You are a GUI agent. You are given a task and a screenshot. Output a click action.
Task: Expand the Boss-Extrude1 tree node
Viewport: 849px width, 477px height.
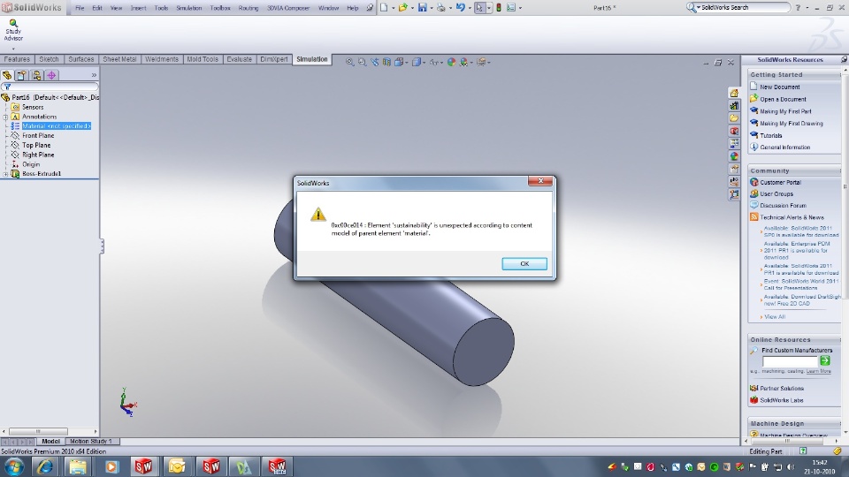click(x=5, y=174)
